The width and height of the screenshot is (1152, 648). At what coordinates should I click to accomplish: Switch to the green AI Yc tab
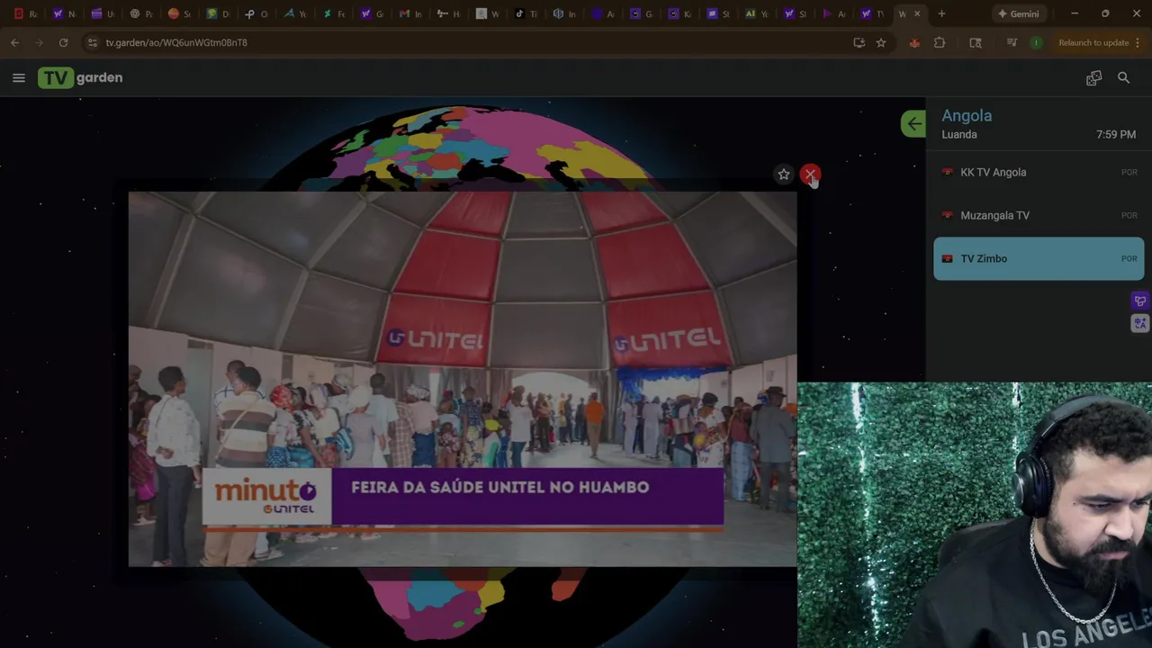756,13
